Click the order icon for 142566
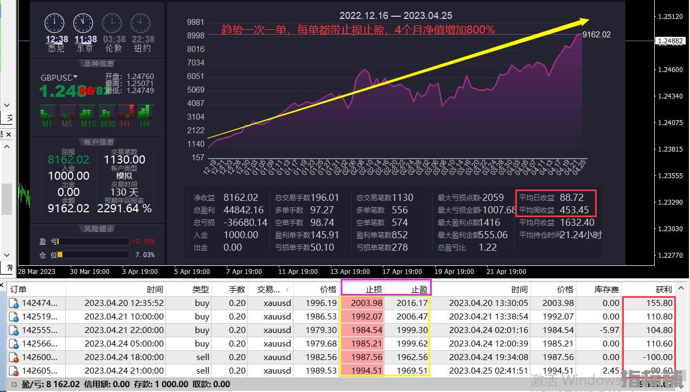The width and height of the screenshot is (690, 392). pyautogui.click(x=14, y=344)
